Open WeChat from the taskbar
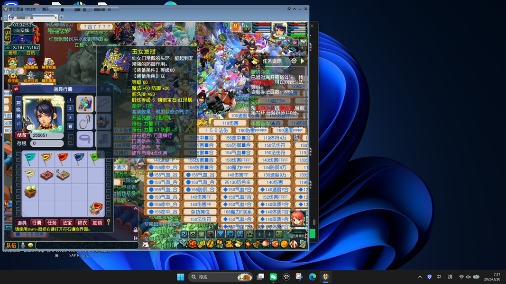This screenshot has height=284, width=506. click(273, 277)
